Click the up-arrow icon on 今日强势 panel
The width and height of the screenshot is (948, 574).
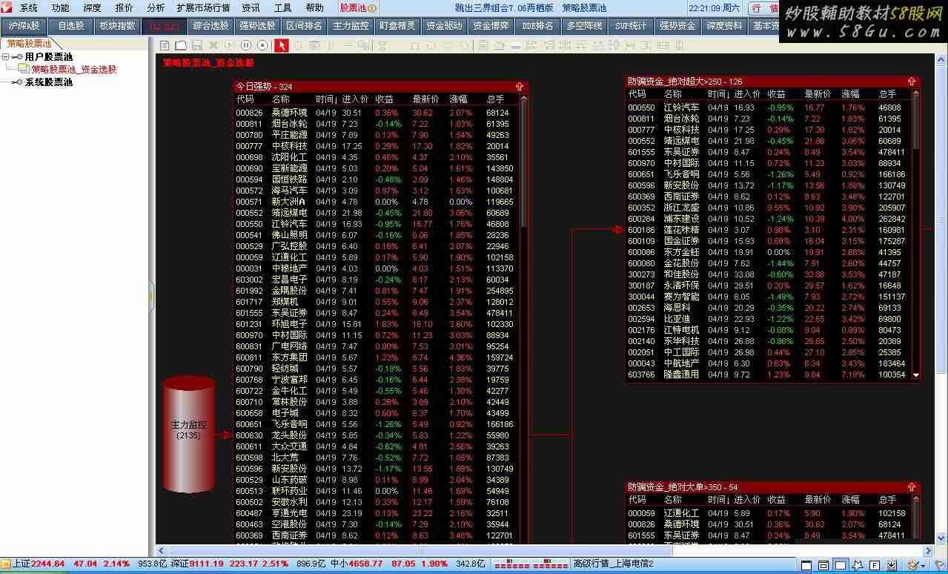(x=520, y=87)
